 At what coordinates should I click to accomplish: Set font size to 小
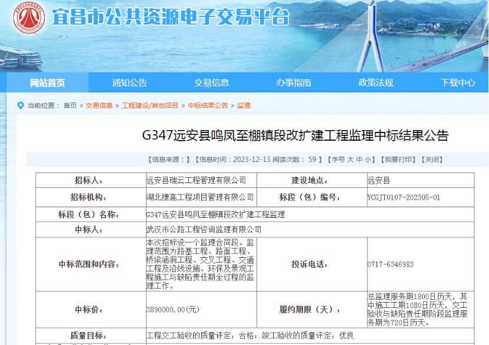coord(368,160)
